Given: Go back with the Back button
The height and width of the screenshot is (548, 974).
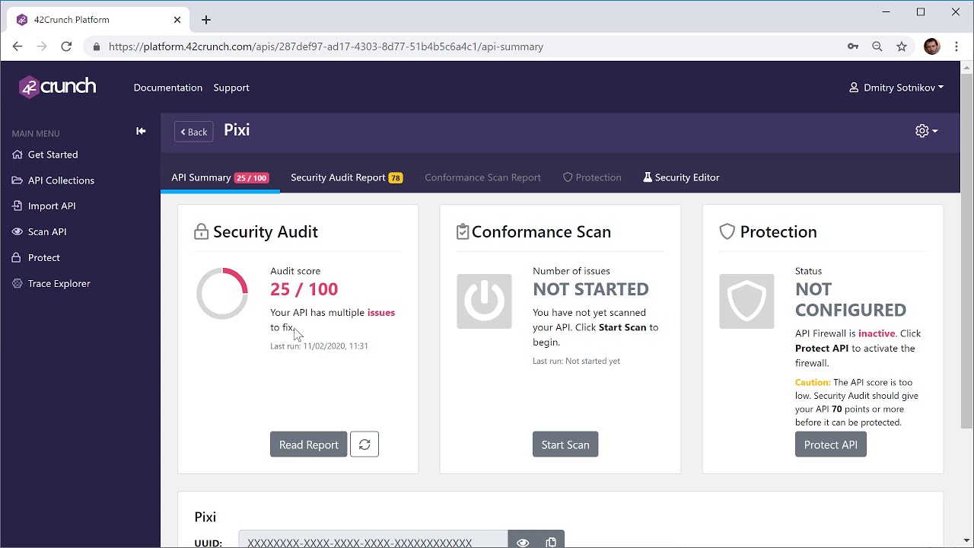Looking at the screenshot, I should (194, 132).
